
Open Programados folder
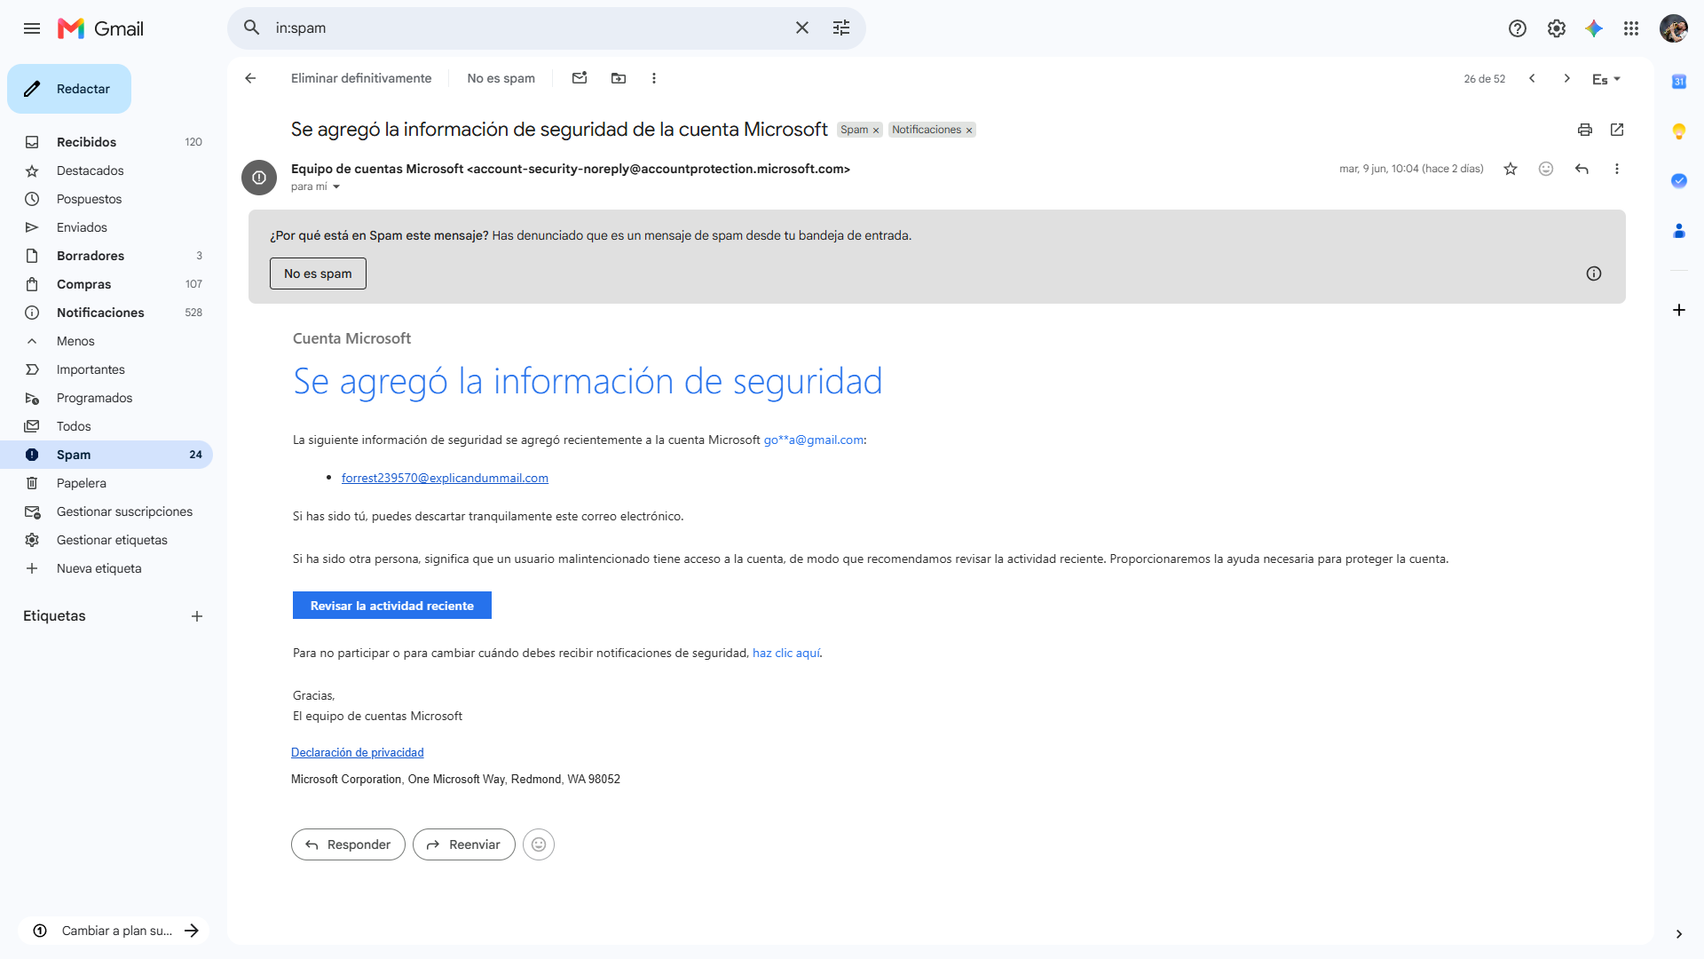[x=106, y=398]
